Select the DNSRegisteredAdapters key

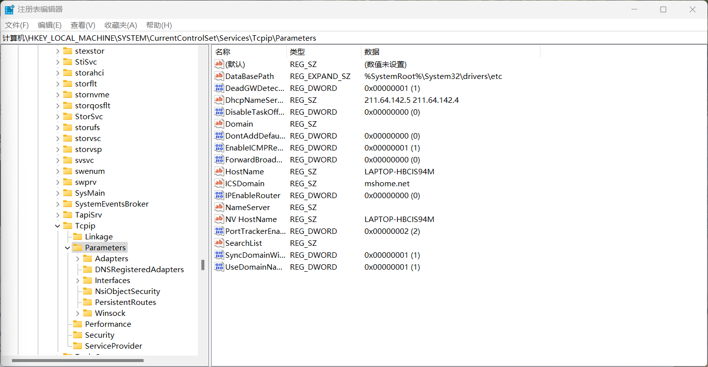coord(139,269)
